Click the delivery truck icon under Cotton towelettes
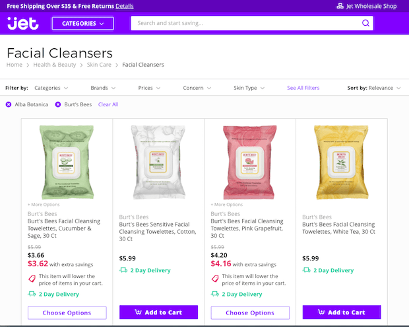This screenshot has height=327, width=409. [x=123, y=270]
